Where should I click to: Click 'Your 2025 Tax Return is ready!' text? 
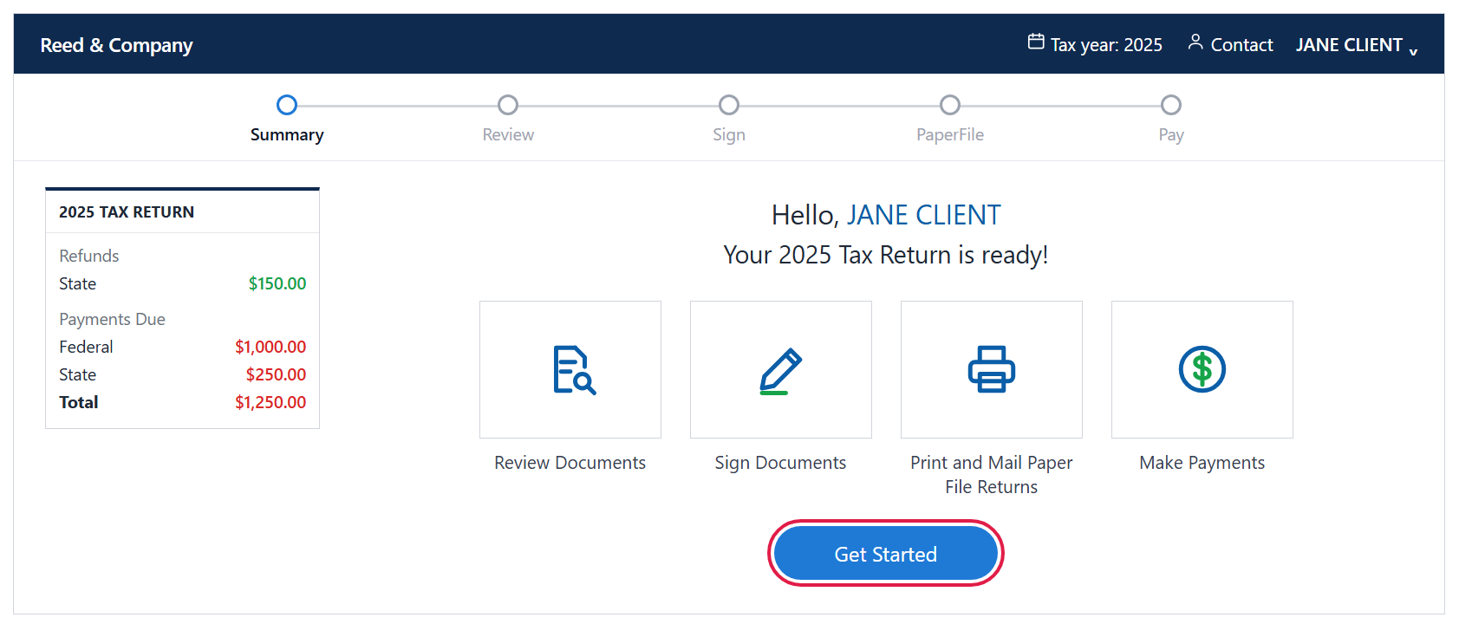click(x=886, y=255)
